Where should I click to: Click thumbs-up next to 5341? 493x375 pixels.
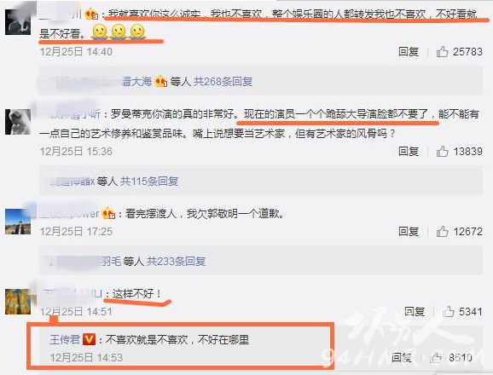pyautogui.click(x=449, y=312)
